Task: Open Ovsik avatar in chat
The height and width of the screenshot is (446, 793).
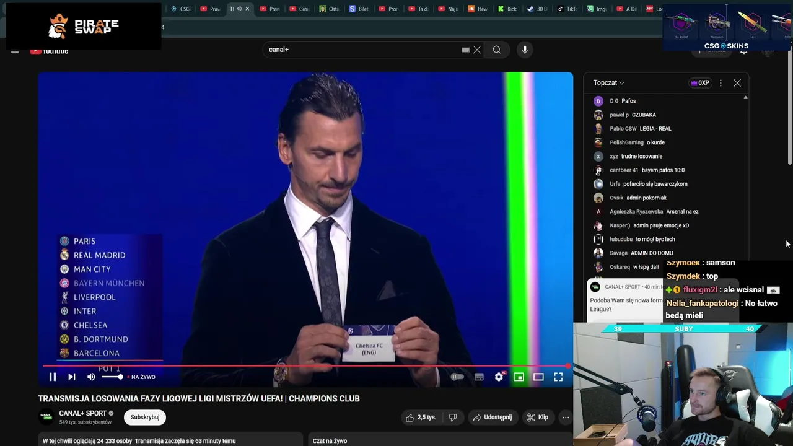Action: pyautogui.click(x=598, y=198)
